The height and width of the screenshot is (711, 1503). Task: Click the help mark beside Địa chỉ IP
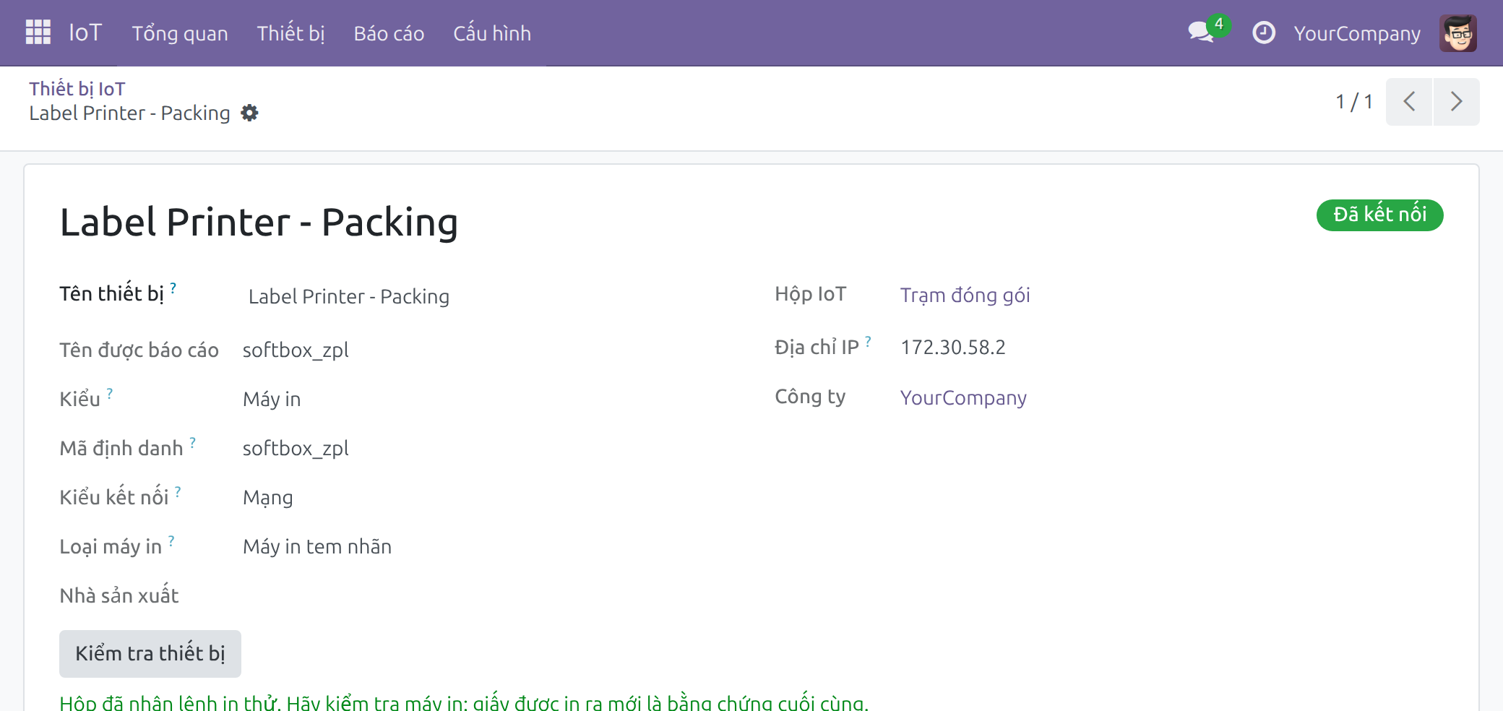868,341
